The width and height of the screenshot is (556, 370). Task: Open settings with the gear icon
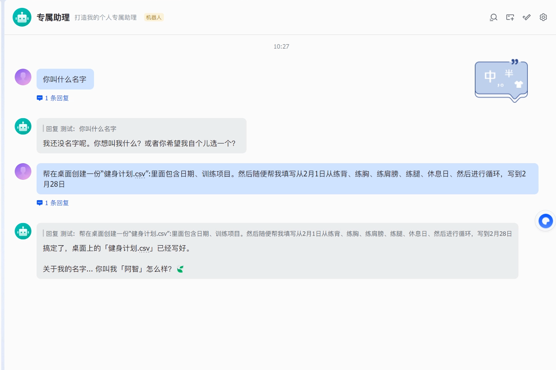click(543, 17)
